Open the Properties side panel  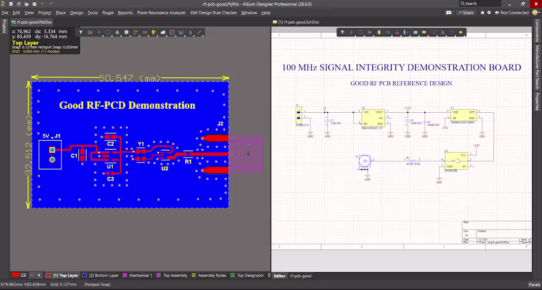coord(538,101)
